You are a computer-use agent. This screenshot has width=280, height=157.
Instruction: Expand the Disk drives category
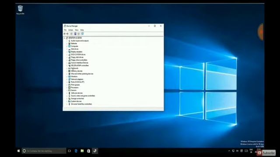pos(67,49)
